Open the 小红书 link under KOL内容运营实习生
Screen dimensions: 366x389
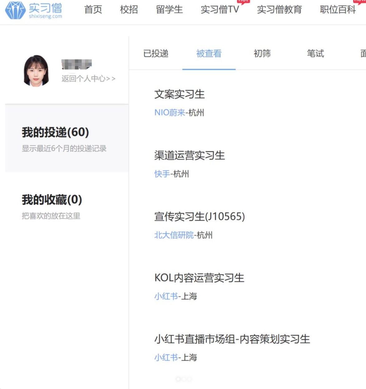click(166, 296)
